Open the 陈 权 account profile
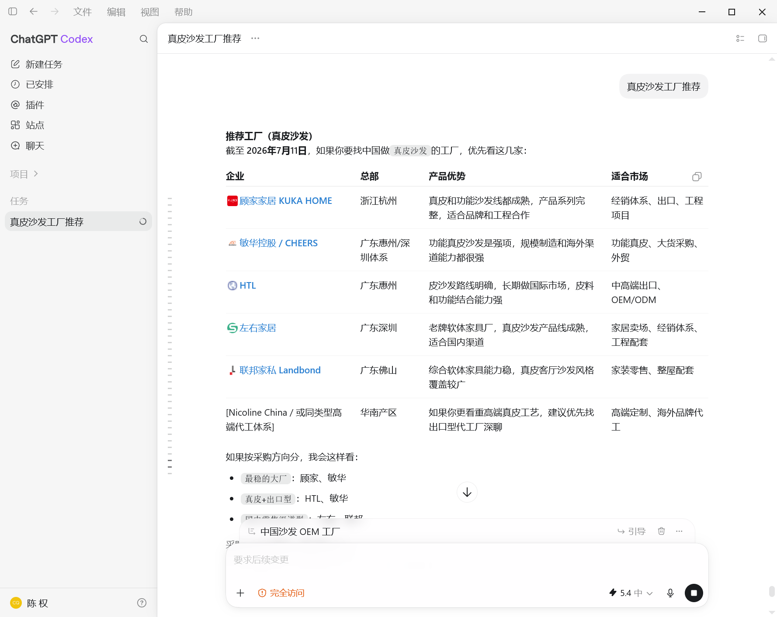Screen dimensions: 777x617 (x=30, y=603)
